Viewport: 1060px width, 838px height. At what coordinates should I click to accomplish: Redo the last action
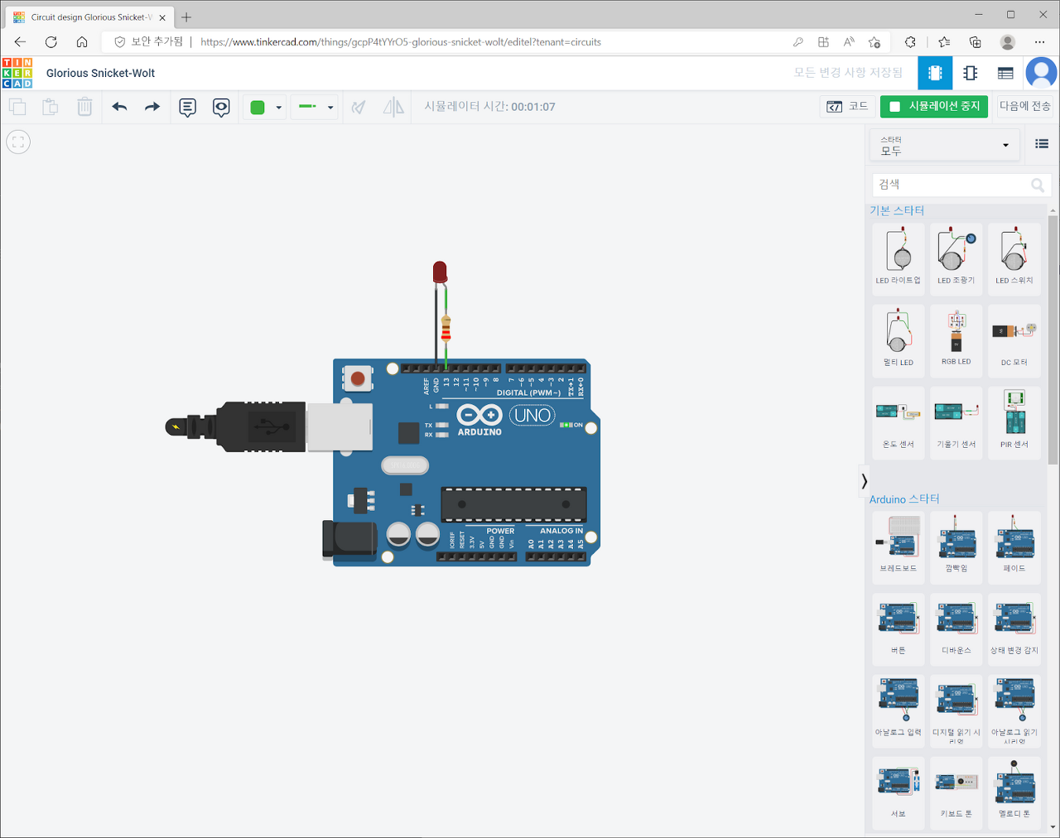[152, 107]
